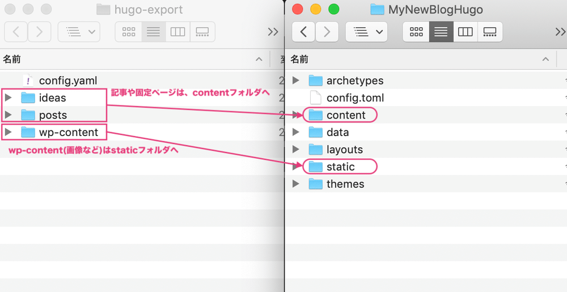Show more toolbar items in MyNewBlogHugo
This screenshot has height=292, width=567.
coord(560,32)
